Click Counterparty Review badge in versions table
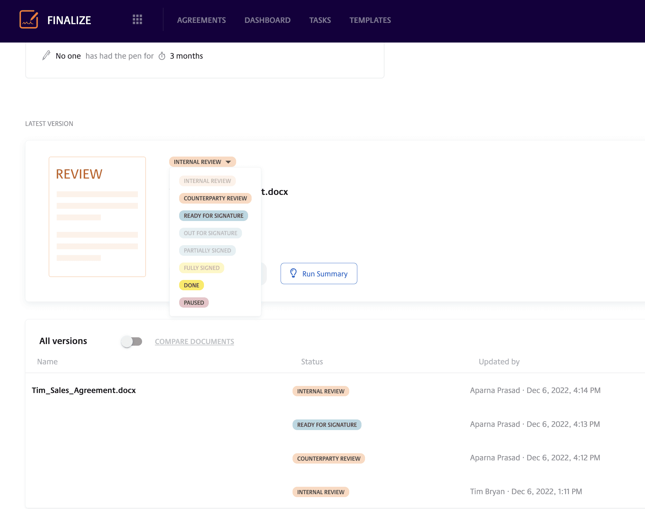Image resolution: width=645 pixels, height=509 pixels. (x=329, y=458)
